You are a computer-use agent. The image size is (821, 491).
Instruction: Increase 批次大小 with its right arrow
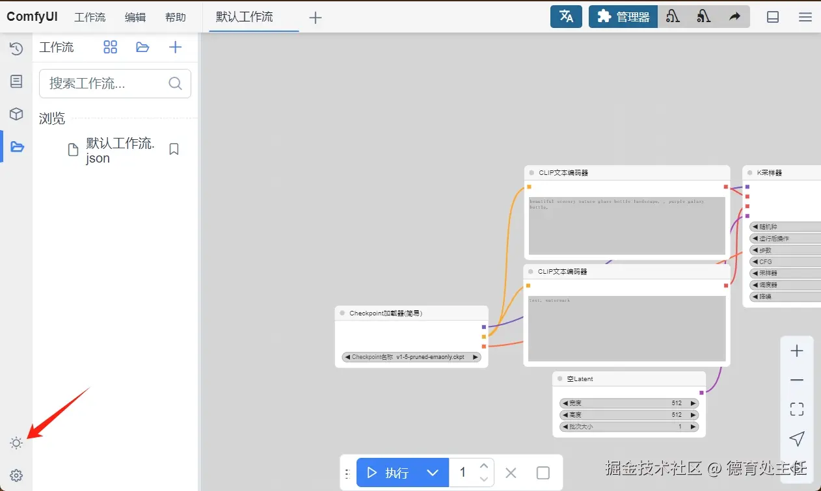(x=693, y=427)
